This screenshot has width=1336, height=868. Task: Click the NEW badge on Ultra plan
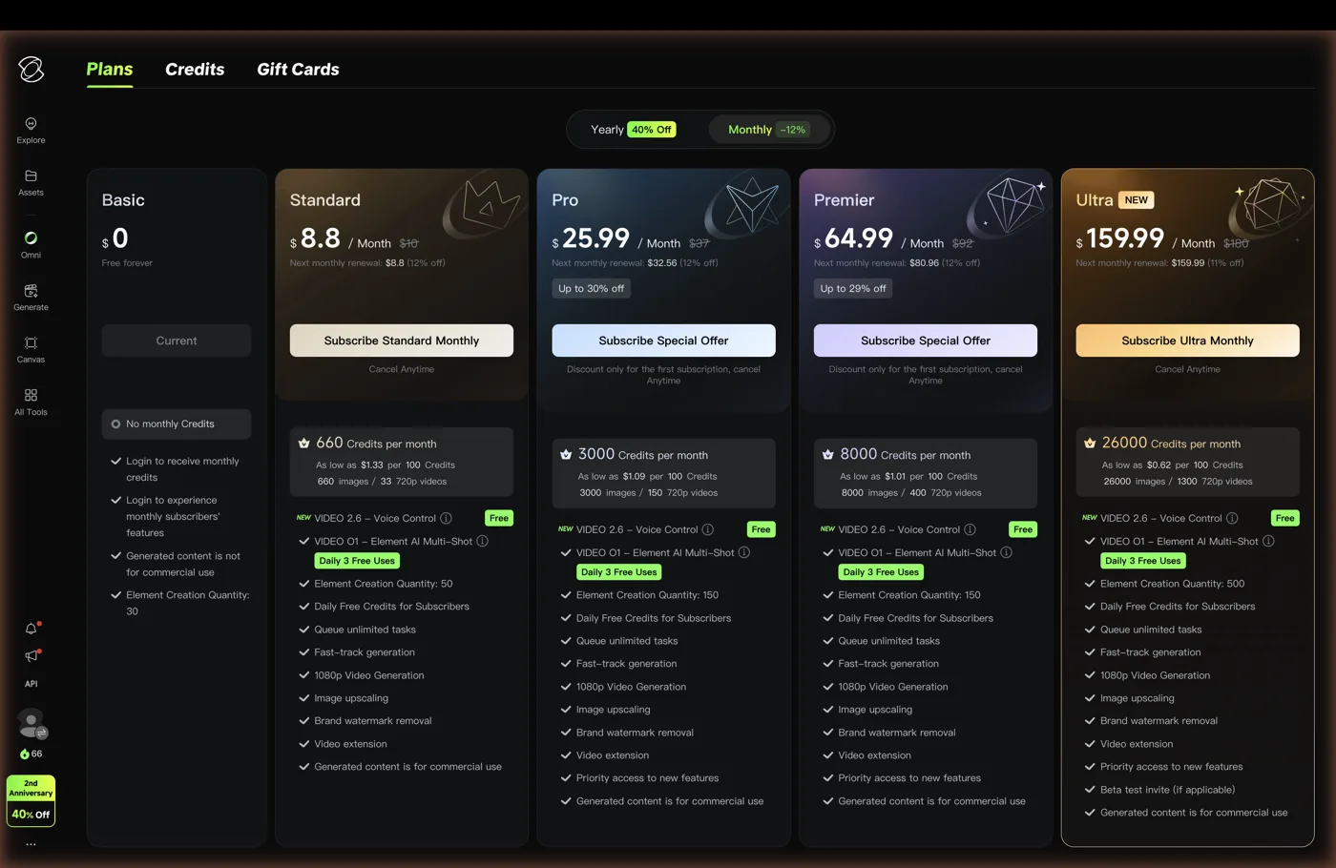point(1136,200)
